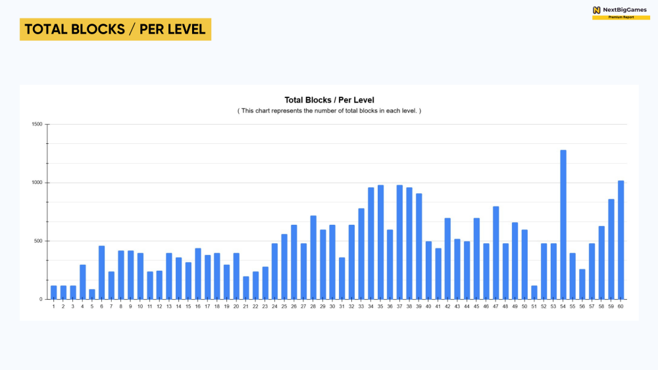Click the tallest bar at level 54
This screenshot has height=370, width=658.
tap(563, 224)
